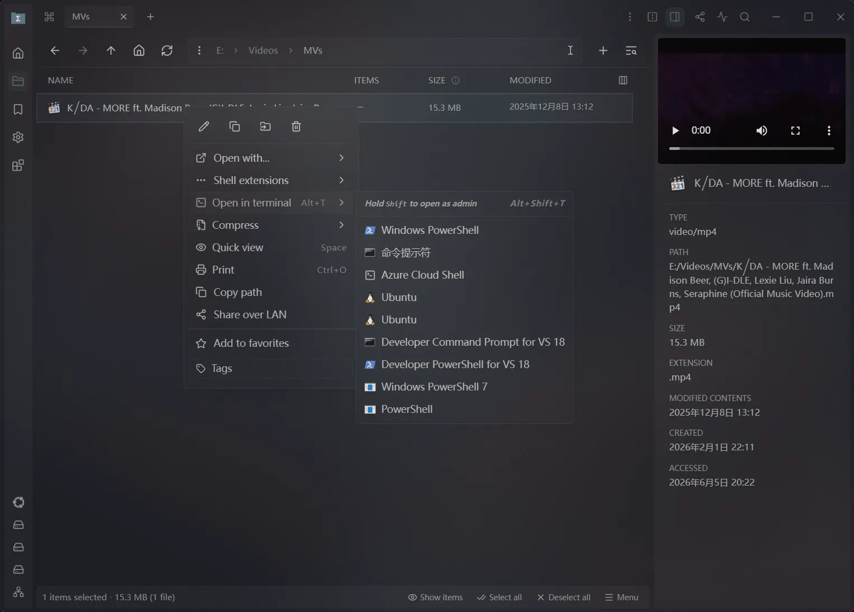854x612 pixels.
Task: Expand the Compress submenu arrow
Action: tap(341, 225)
